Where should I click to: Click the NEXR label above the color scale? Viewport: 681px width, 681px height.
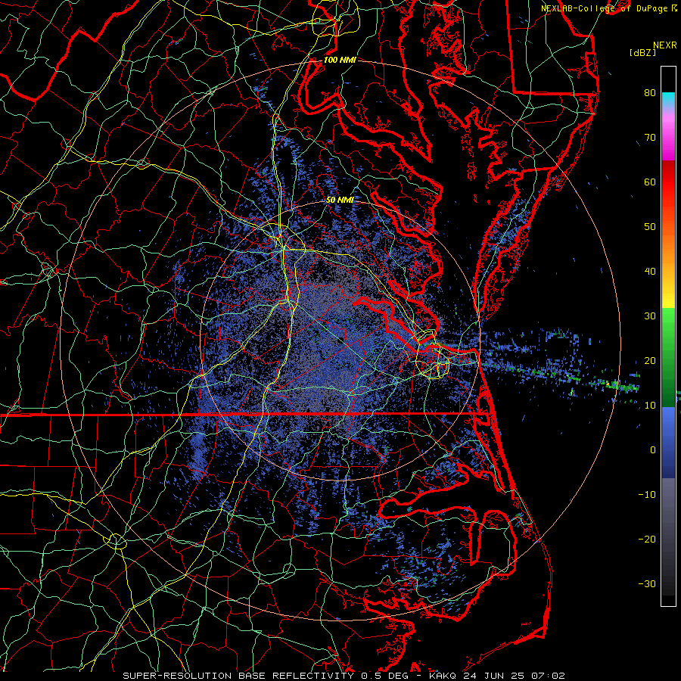665,45
